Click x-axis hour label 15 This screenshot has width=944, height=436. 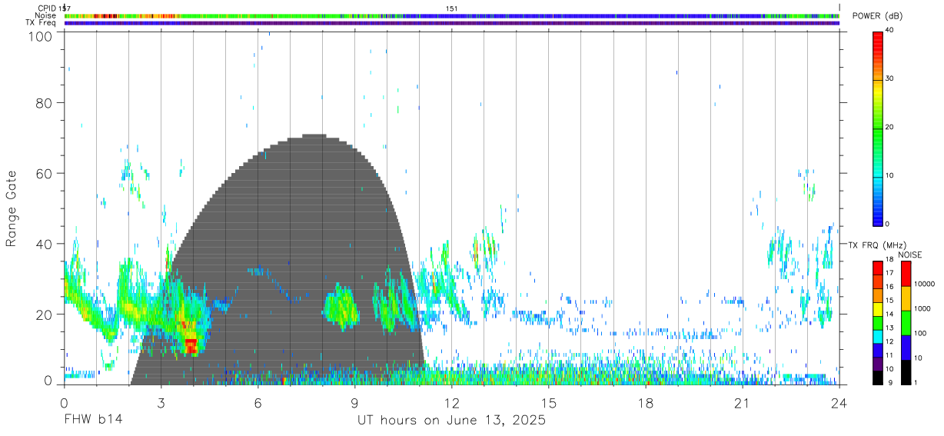coord(548,404)
